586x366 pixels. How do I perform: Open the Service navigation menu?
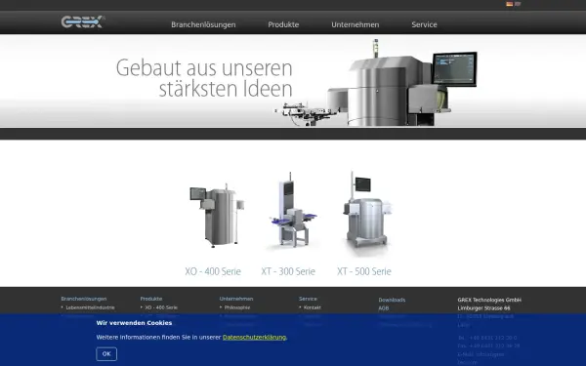(x=424, y=24)
